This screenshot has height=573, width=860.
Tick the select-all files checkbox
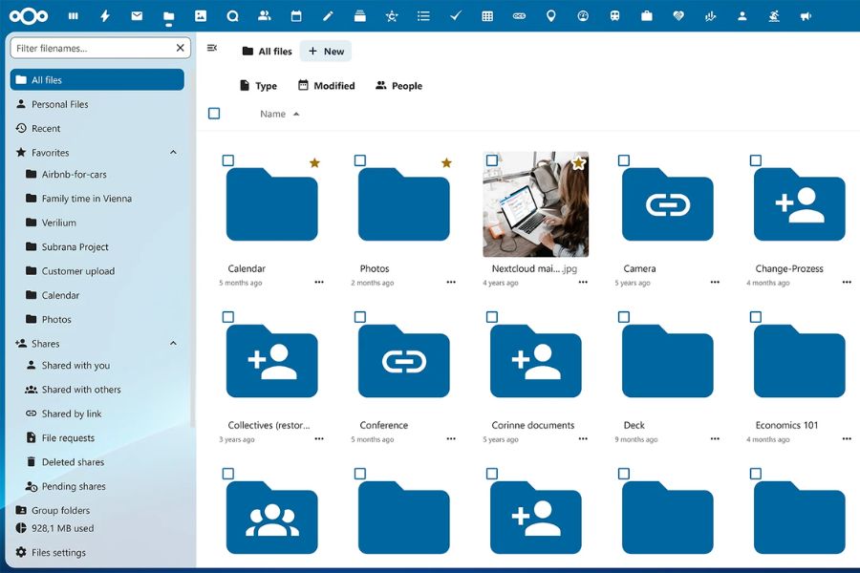[x=214, y=114]
